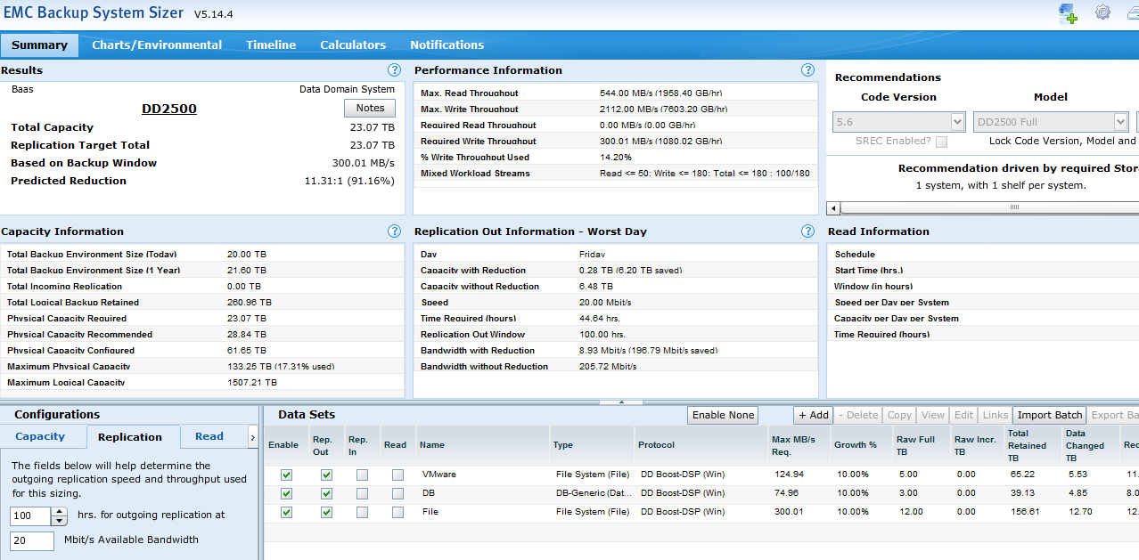Toggle Rep. Out for VMware row

[326, 475]
